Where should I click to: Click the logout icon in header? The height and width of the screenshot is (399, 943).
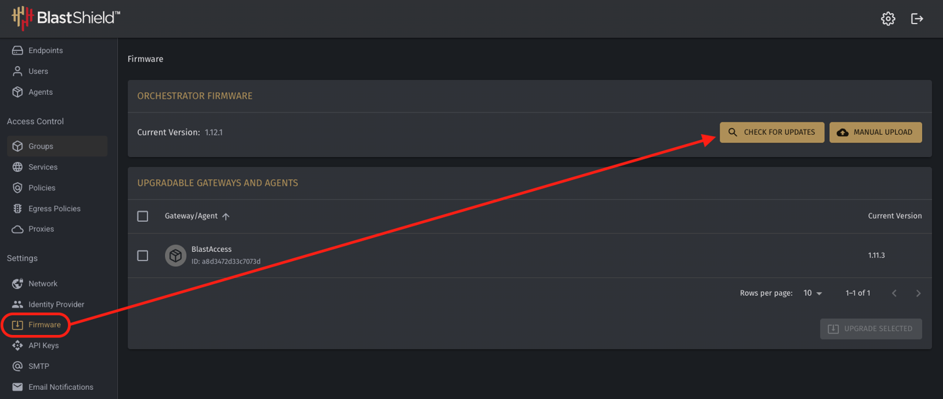coord(917,19)
